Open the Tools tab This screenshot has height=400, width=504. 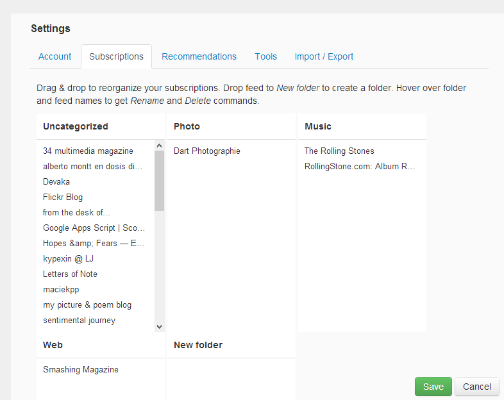click(265, 56)
